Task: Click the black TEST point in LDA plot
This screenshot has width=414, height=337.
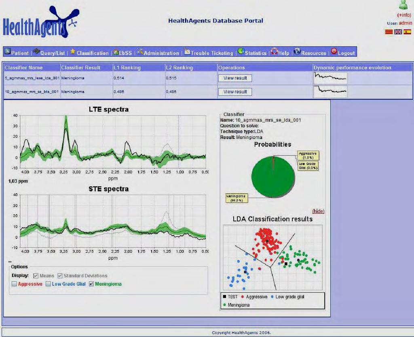Action: pyautogui.click(x=286, y=263)
